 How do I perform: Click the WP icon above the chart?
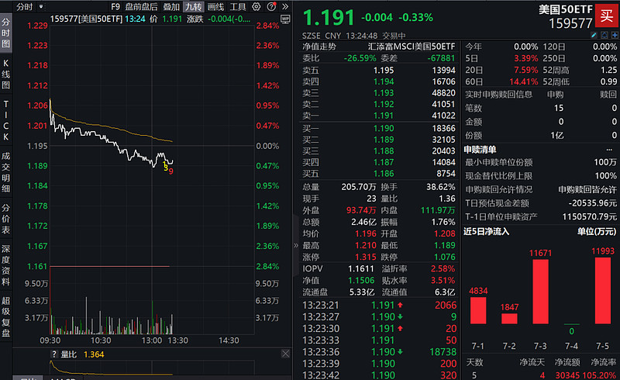(x=285, y=19)
